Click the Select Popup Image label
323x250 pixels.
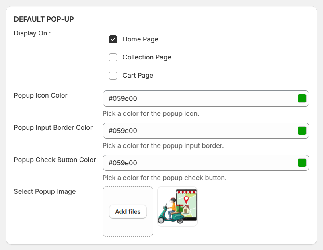(45, 191)
